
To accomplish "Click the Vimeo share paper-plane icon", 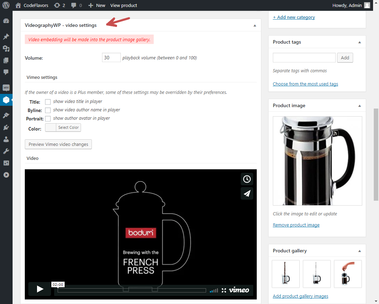I will pyautogui.click(x=247, y=193).
